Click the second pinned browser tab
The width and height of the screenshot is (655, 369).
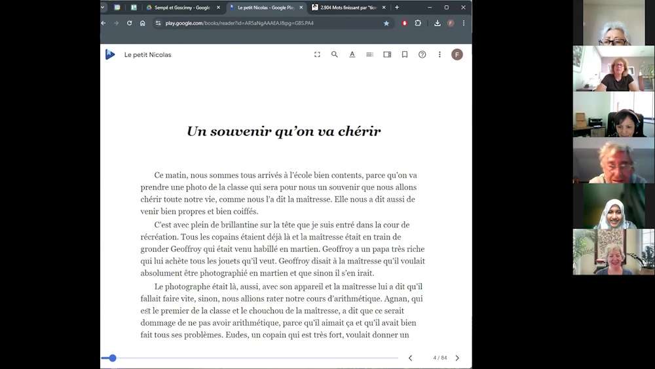134,7
